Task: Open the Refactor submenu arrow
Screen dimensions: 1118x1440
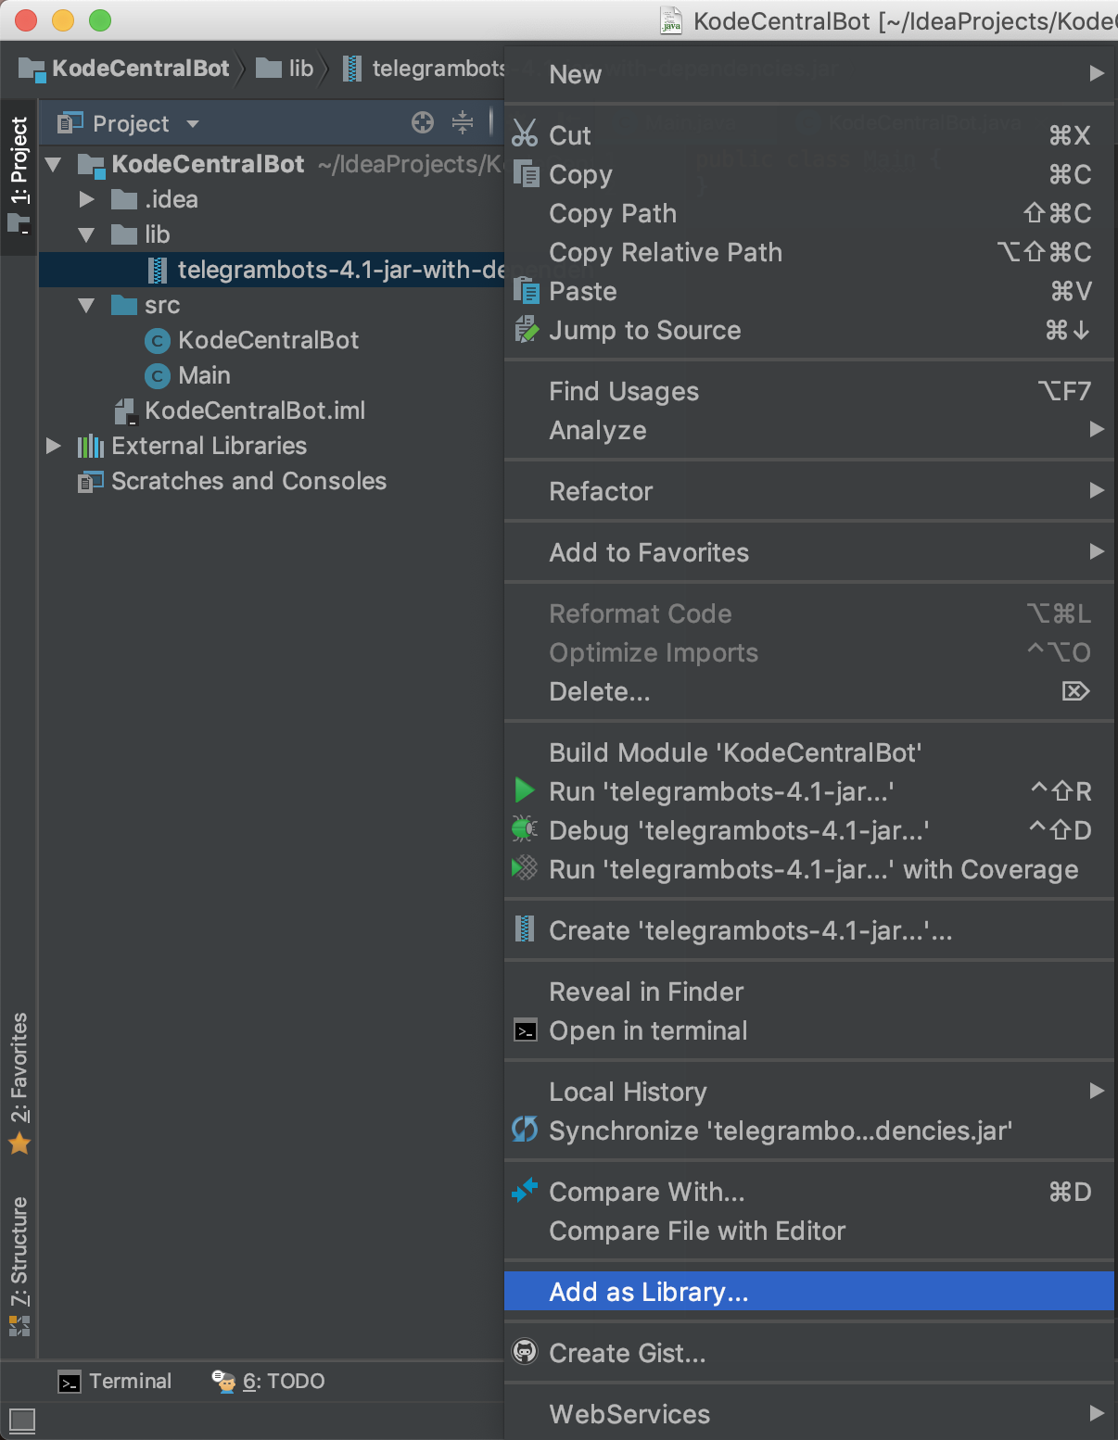Action: 1097,490
